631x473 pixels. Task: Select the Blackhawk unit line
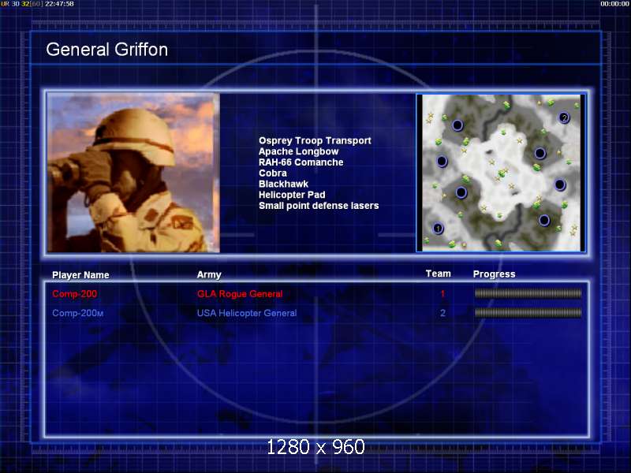pyautogui.click(x=283, y=184)
